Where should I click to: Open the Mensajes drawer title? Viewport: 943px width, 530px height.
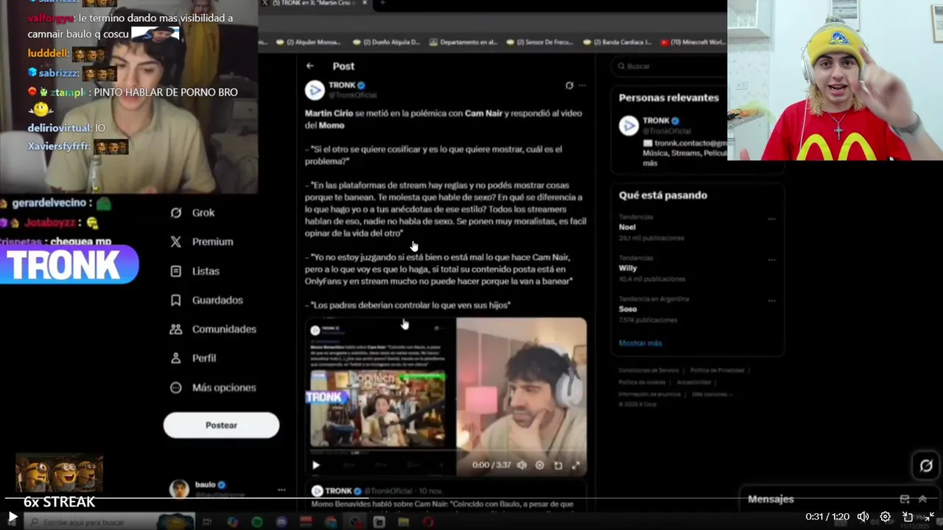pos(771,499)
